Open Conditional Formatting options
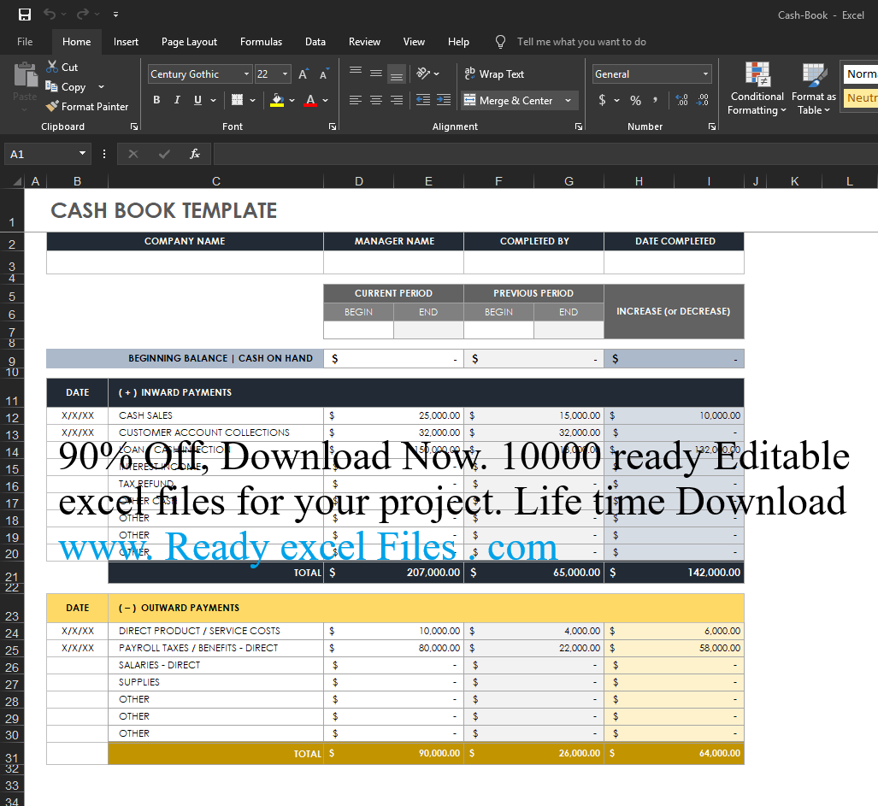The image size is (878, 806). pyautogui.click(x=757, y=89)
